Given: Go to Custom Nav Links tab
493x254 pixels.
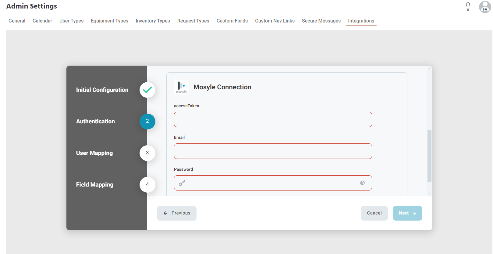Looking at the screenshot, I should click(x=275, y=21).
